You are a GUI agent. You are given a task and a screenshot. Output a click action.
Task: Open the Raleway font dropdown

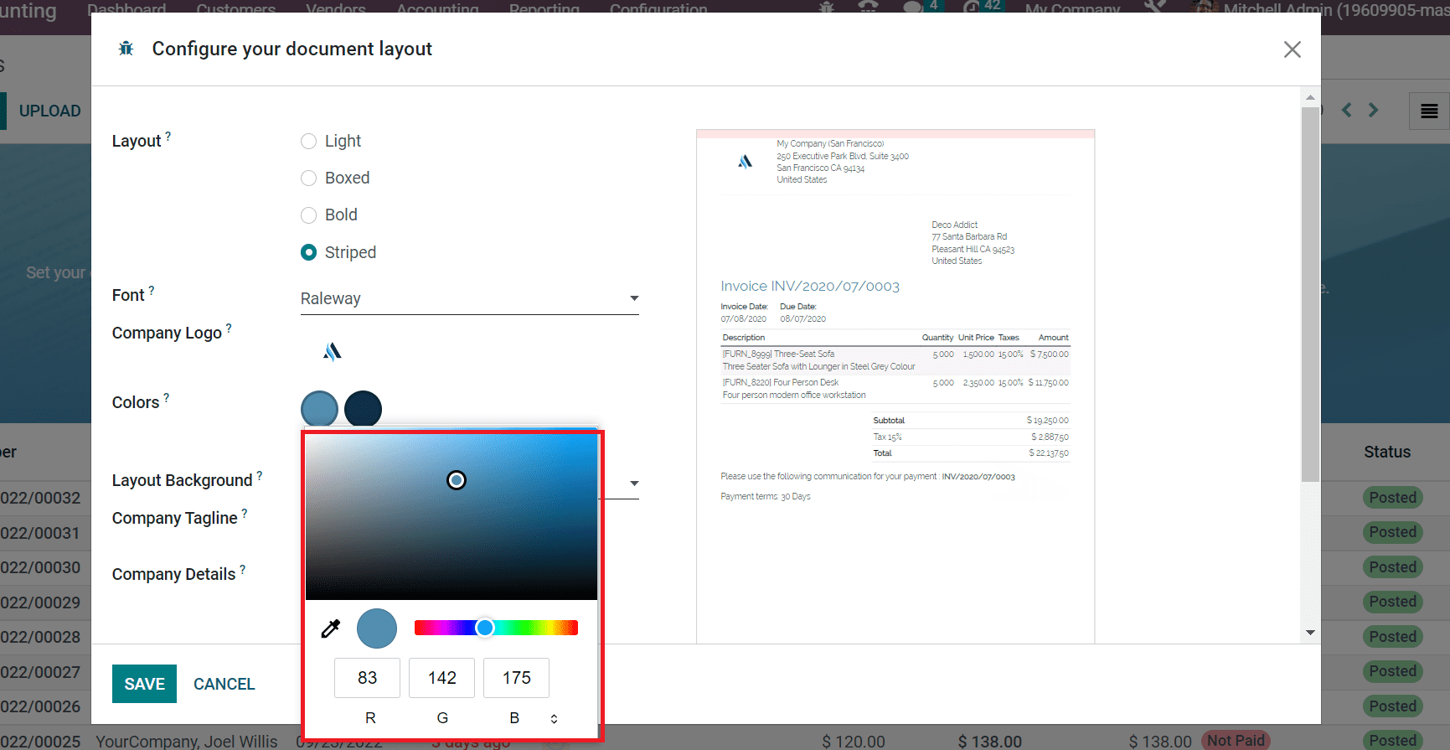coord(469,298)
